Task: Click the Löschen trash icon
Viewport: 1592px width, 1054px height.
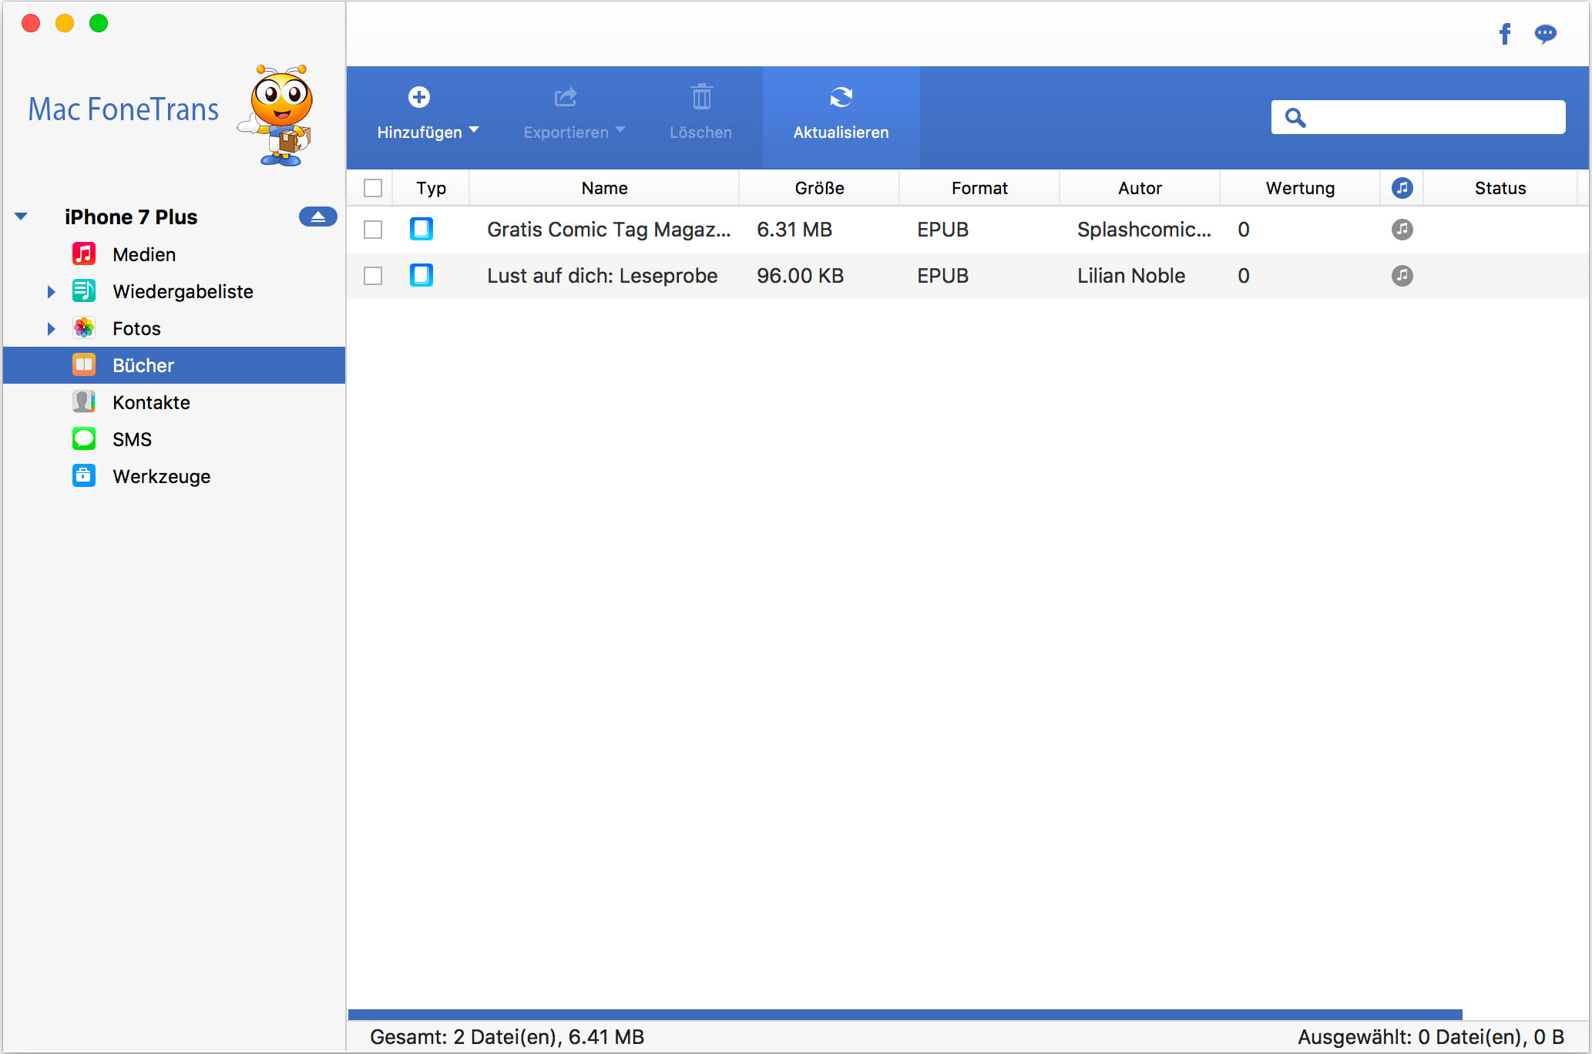Action: (701, 97)
